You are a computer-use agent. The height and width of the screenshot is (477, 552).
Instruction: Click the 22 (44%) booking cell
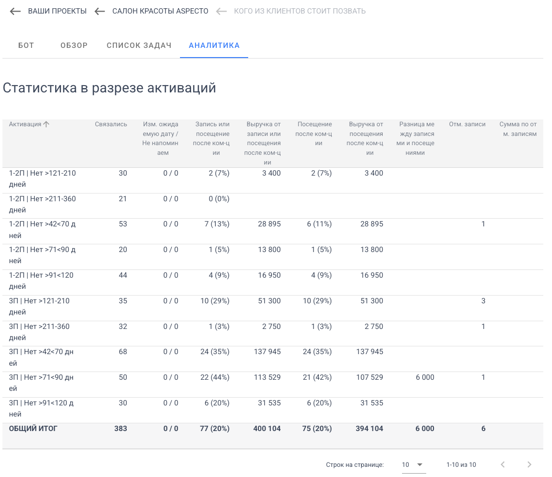(215, 377)
